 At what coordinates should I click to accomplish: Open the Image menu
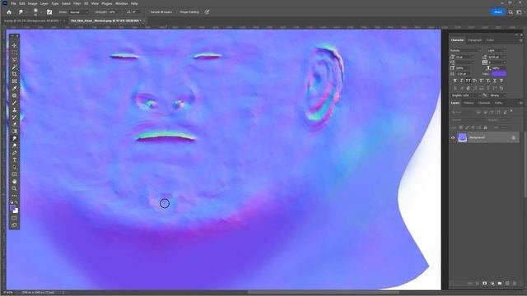[32, 3]
